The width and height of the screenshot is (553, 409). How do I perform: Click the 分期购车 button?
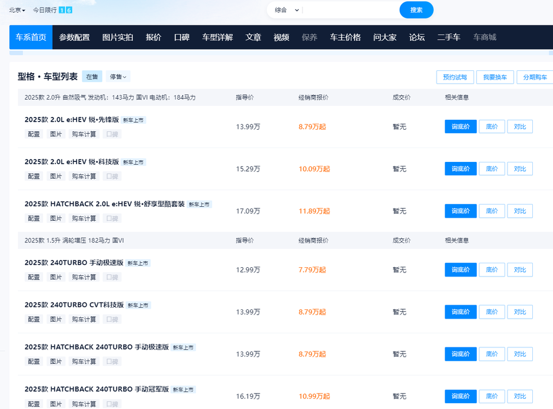pos(535,77)
